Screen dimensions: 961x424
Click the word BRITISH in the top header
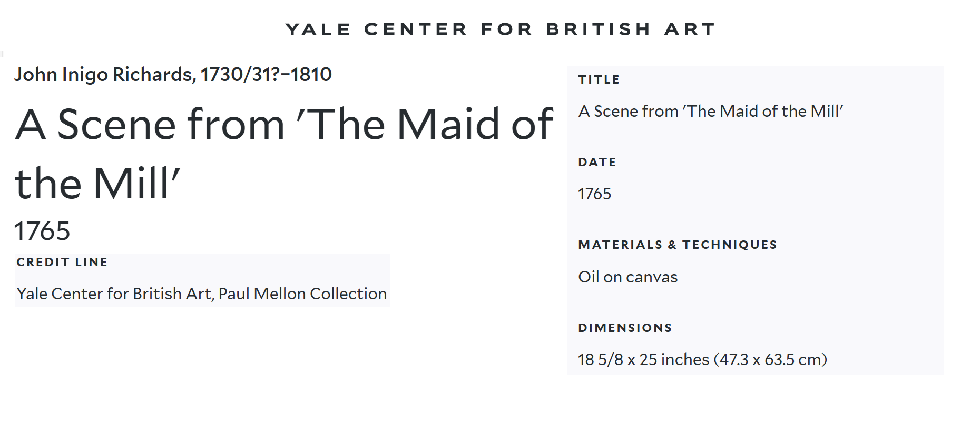pos(598,29)
